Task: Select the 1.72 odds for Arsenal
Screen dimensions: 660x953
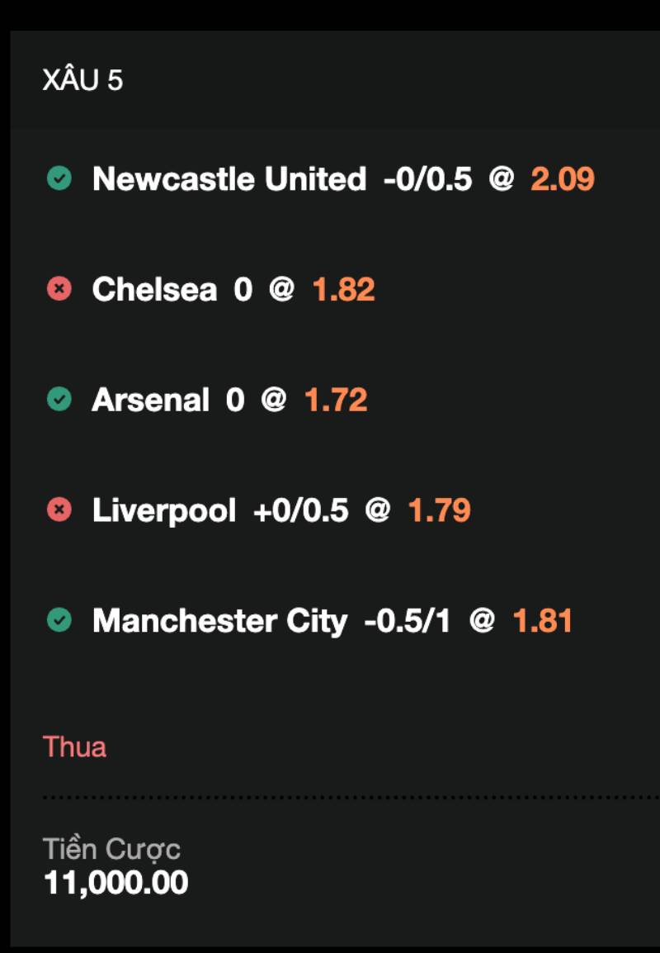Action: click(x=336, y=400)
